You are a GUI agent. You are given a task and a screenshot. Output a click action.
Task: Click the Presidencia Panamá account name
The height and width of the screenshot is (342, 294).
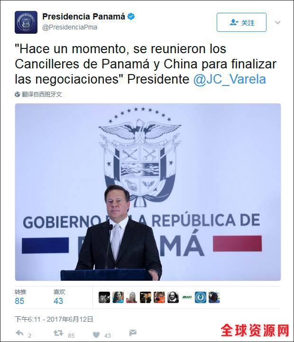[x=83, y=17]
